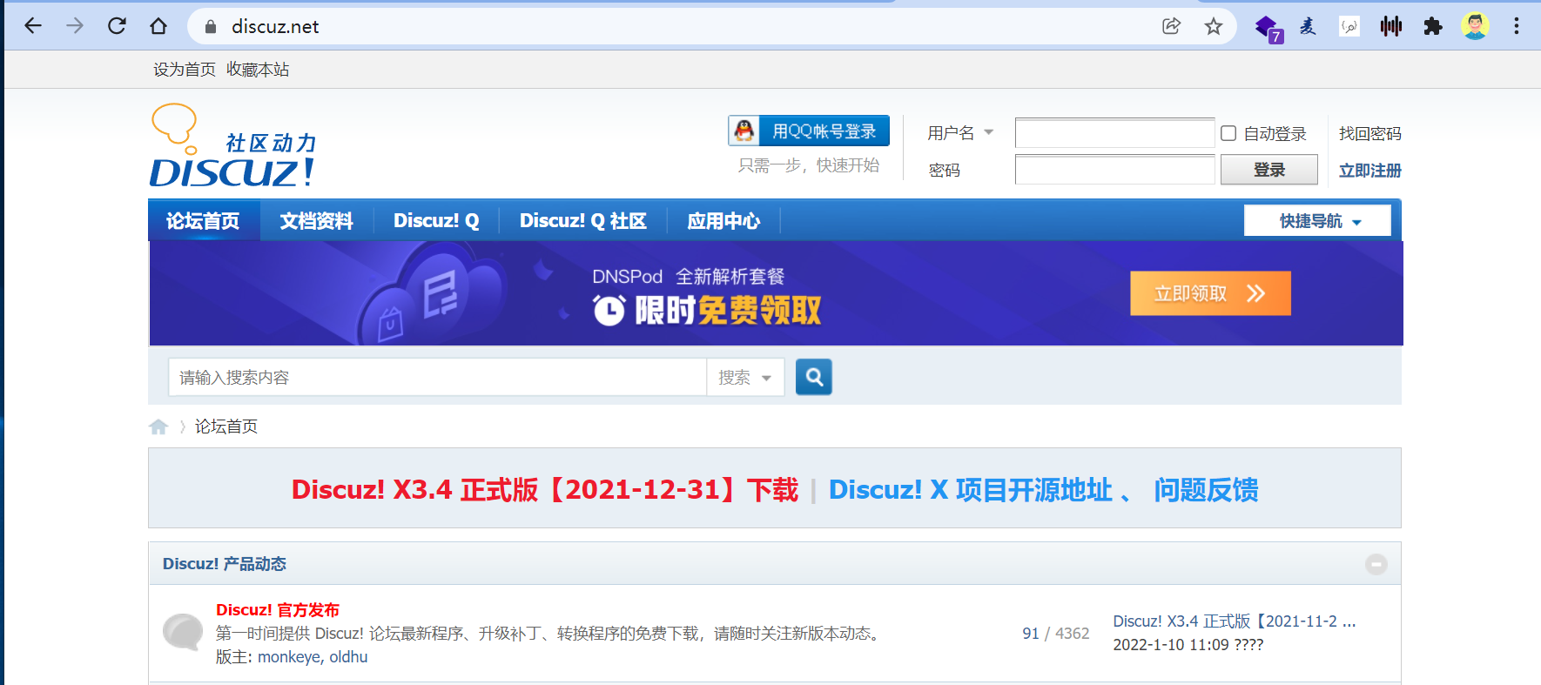Collapse the Discuz! 产品动态 section
1541x685 pixels.
(x=1376, y=564)
